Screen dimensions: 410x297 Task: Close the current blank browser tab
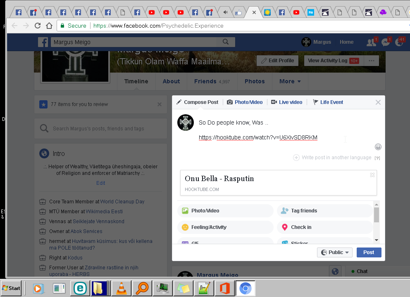pyautogui.click(x=254, y=12)
